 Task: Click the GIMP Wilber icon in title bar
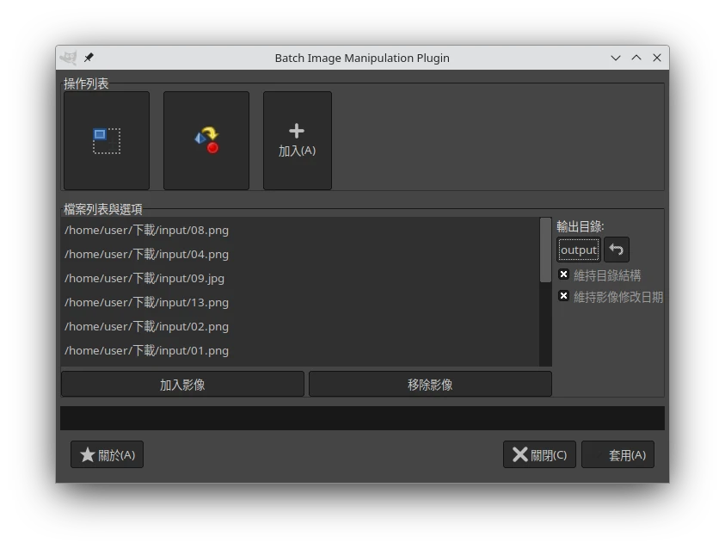[68, 58]
